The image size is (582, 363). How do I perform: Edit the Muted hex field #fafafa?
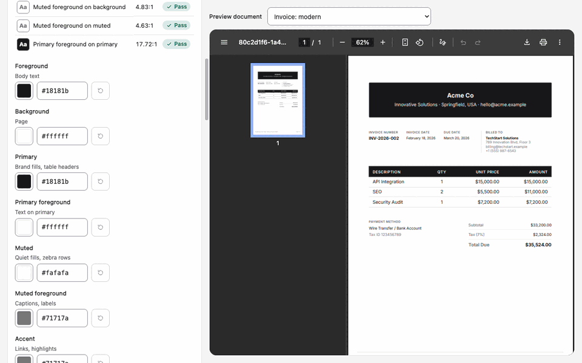coord(62,273)
